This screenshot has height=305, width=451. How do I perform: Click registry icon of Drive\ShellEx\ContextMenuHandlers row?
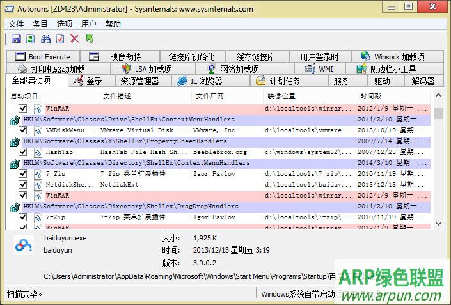[15, 120]
